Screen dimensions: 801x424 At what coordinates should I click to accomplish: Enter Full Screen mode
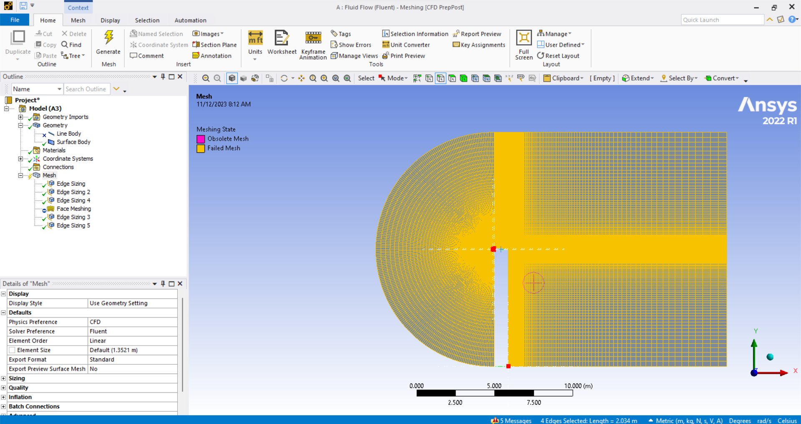tap(524, 38)
